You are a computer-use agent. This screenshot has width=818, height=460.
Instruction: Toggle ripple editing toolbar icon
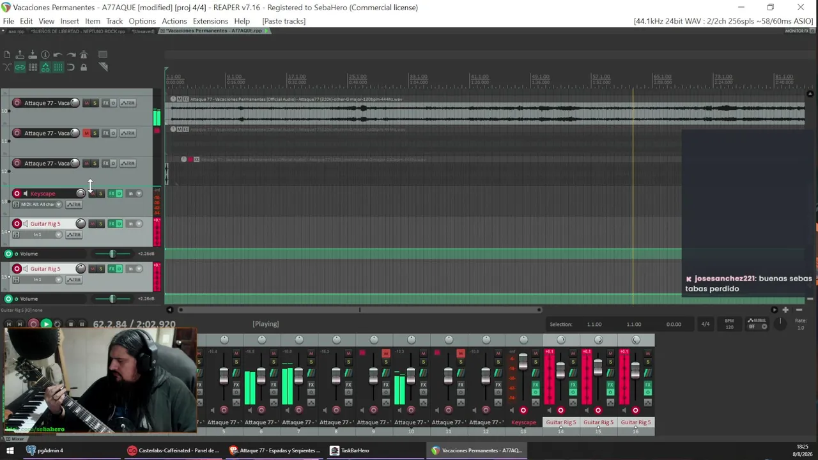pyautogui.click(x=33, y=67)
